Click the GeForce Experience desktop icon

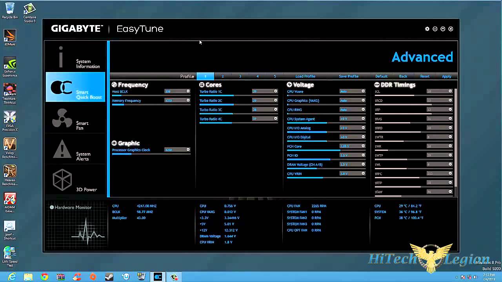click(10, 67)
